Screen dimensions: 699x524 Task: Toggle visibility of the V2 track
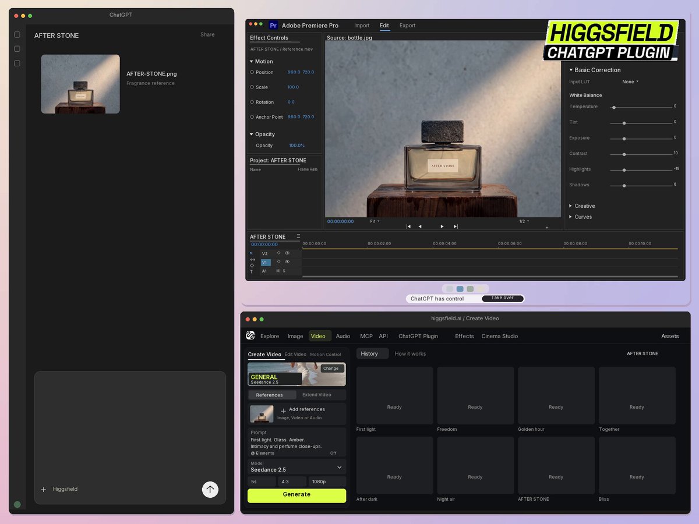pyautogui.click(x=287, y=253)
